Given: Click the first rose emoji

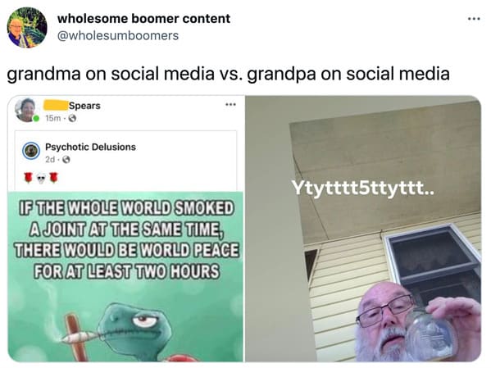Looking at the screenshot, I should (28, 178).
